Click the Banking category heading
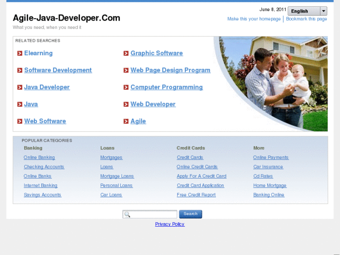Image resolution: width=340 pixels, height=255 pixels. (33, 148)
